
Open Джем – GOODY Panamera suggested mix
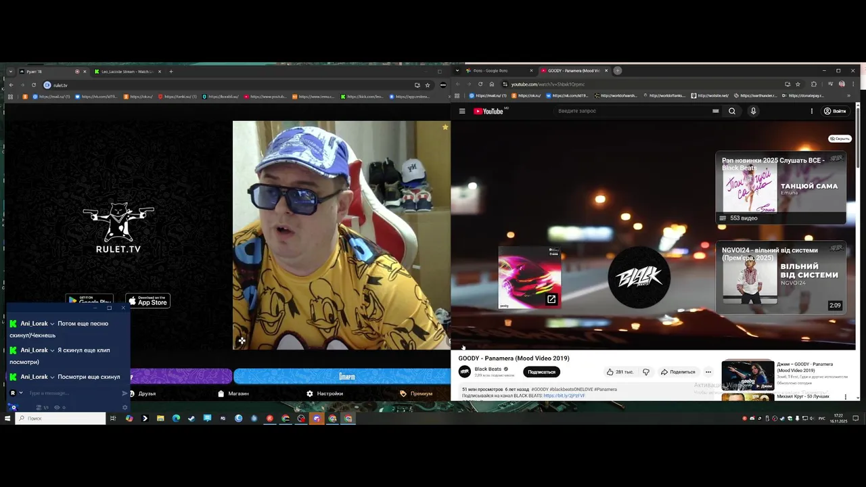(748, 375)
